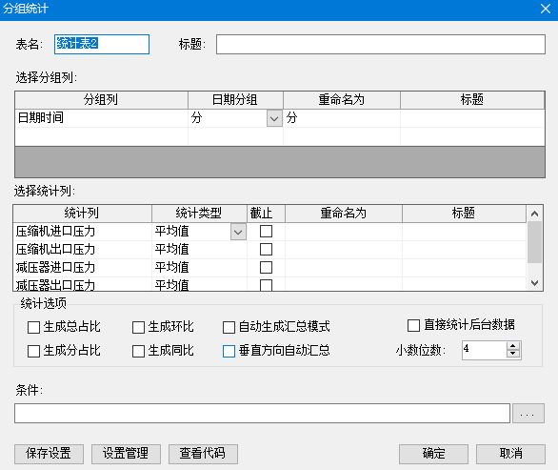Enable 生成分占比 checkbox
Image resolution: width=558 pixels, height=470 pixels.
tap(33, 351)
